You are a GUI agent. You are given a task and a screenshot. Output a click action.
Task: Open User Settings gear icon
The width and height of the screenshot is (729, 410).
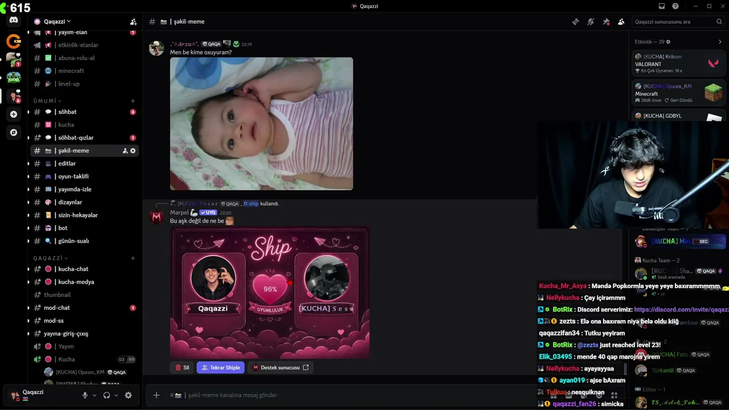tap(128, 395)
